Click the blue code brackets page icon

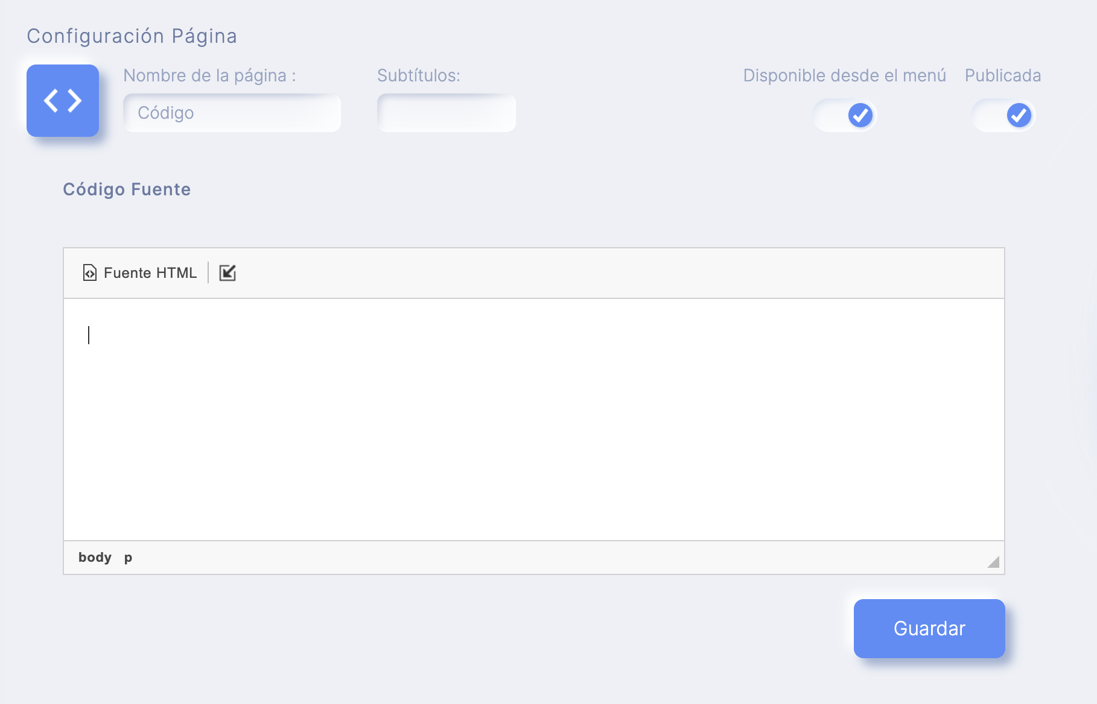click(63, 101)
